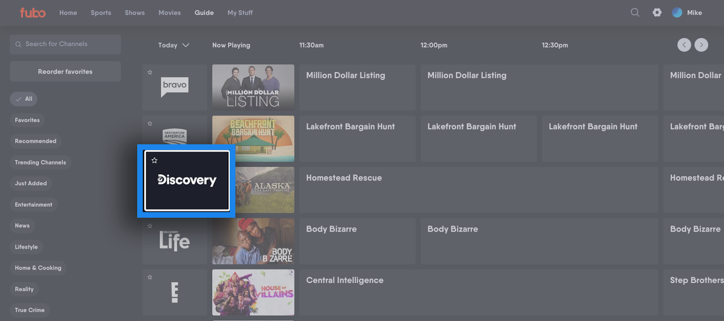Favorite the Discovery channel star
Screen dimensions: 724x321
(154, 160)
